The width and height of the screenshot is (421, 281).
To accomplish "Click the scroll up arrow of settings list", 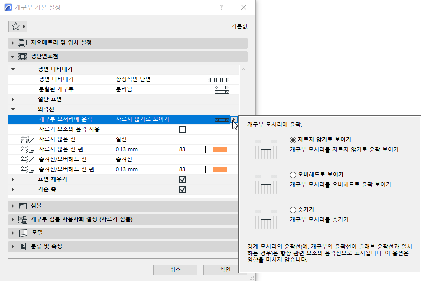I will [244, 69].
